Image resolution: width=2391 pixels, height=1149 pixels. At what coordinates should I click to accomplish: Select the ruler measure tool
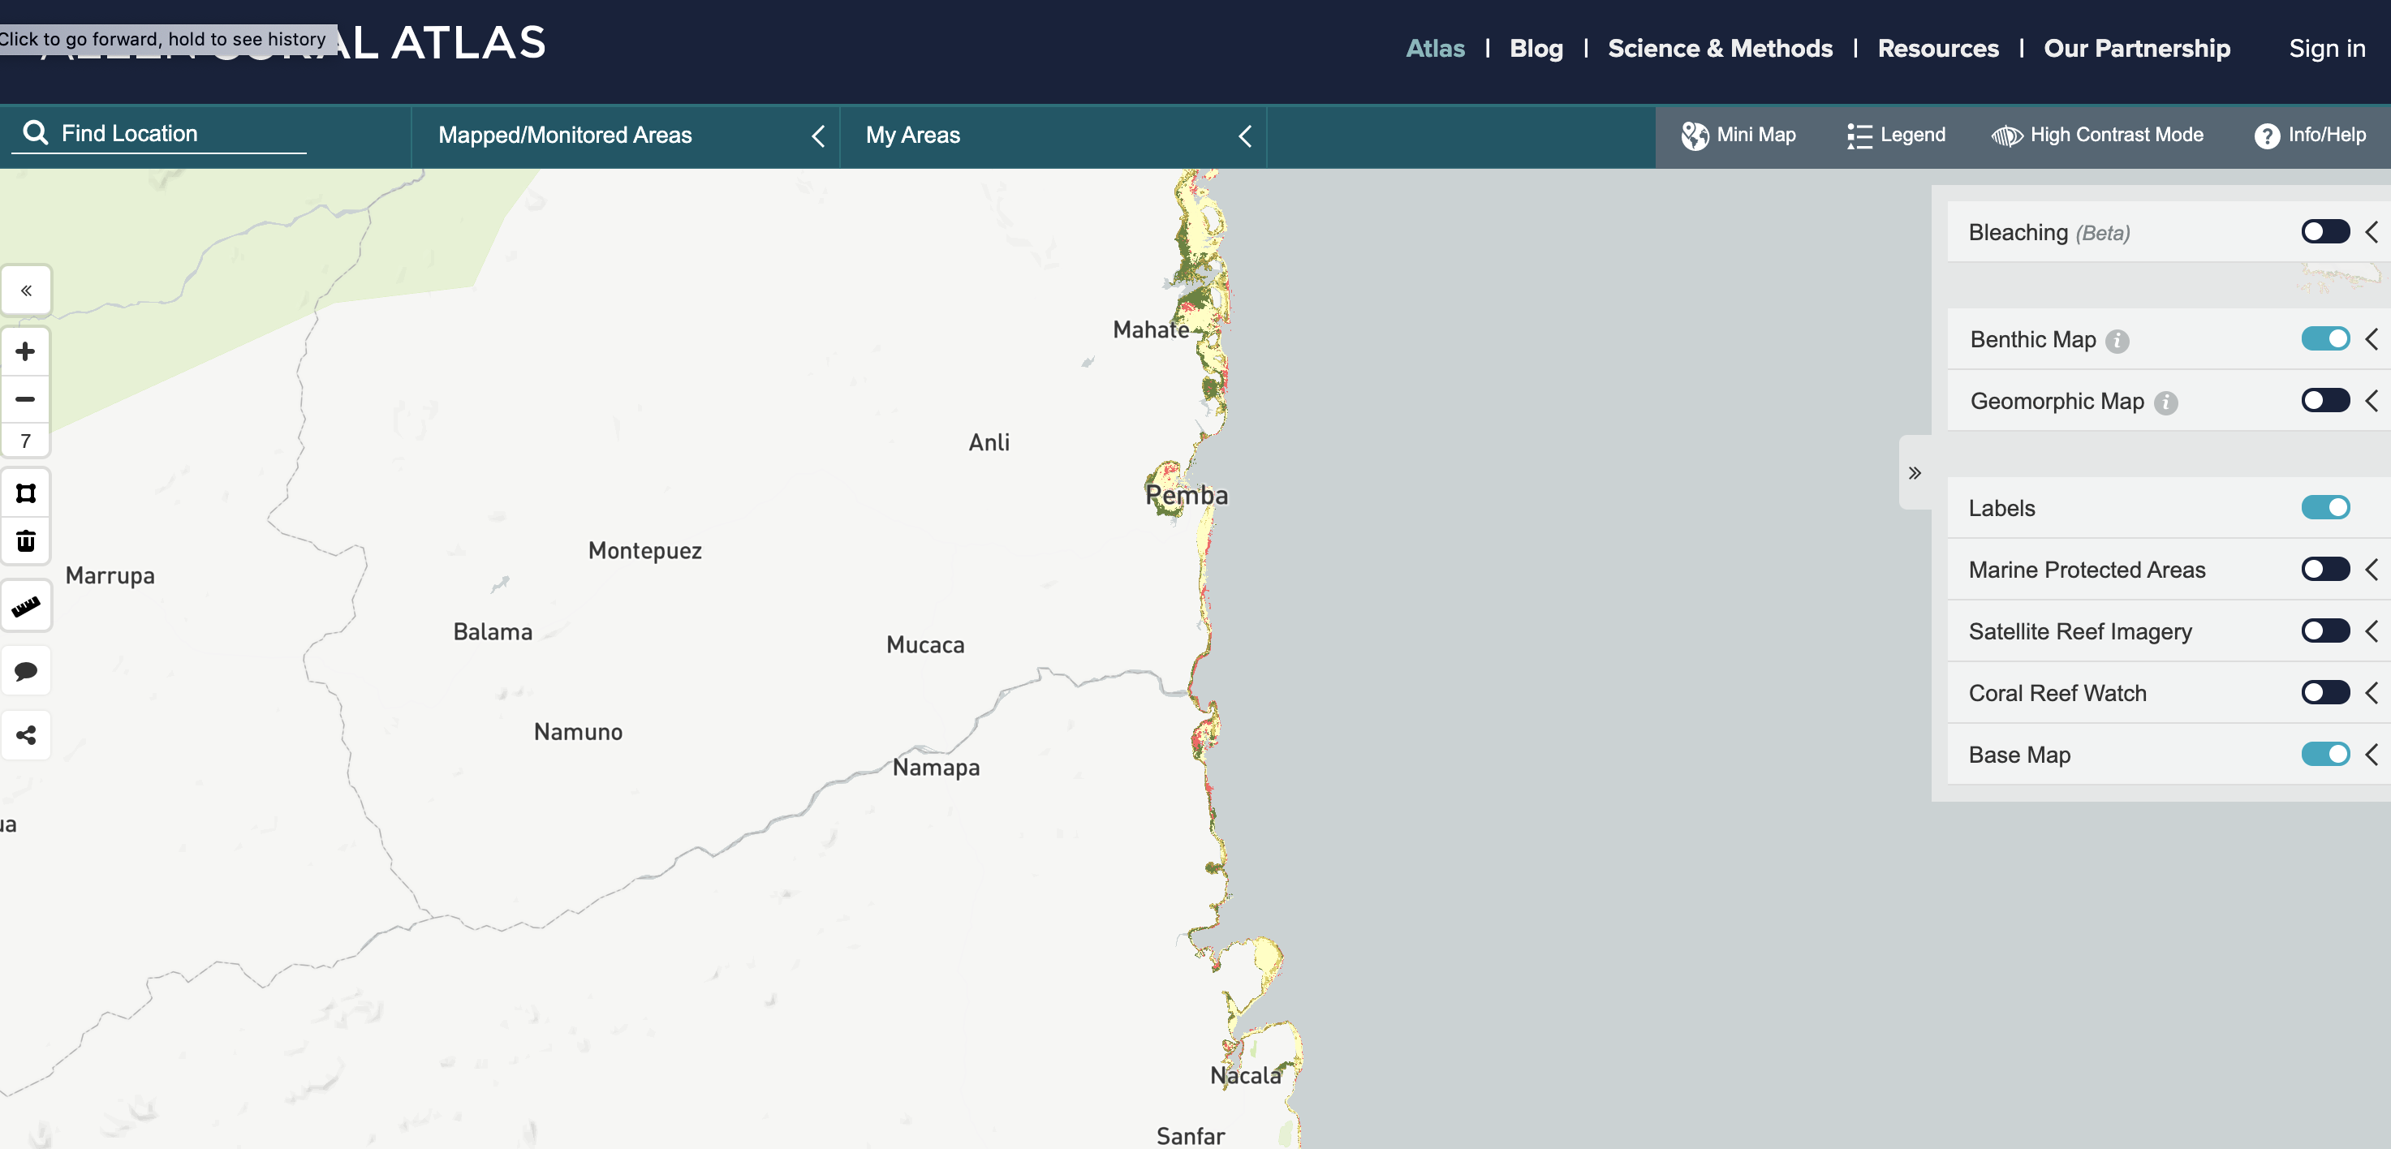[25, 607]
